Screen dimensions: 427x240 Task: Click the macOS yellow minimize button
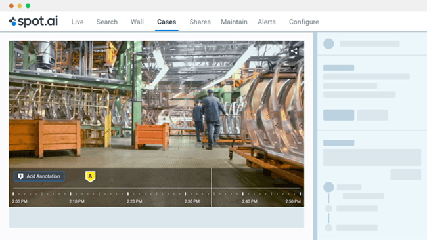[x=20, y=6]
